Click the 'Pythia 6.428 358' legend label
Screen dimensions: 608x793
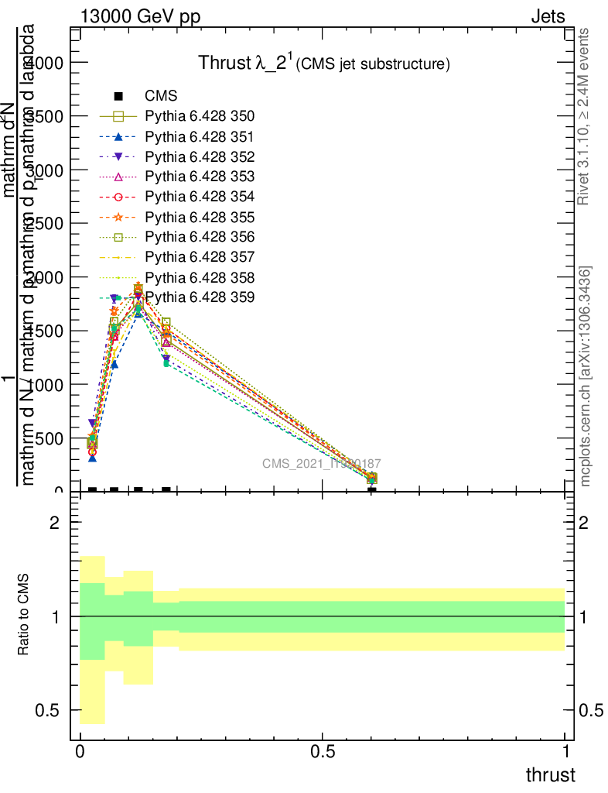coord(200,278)
